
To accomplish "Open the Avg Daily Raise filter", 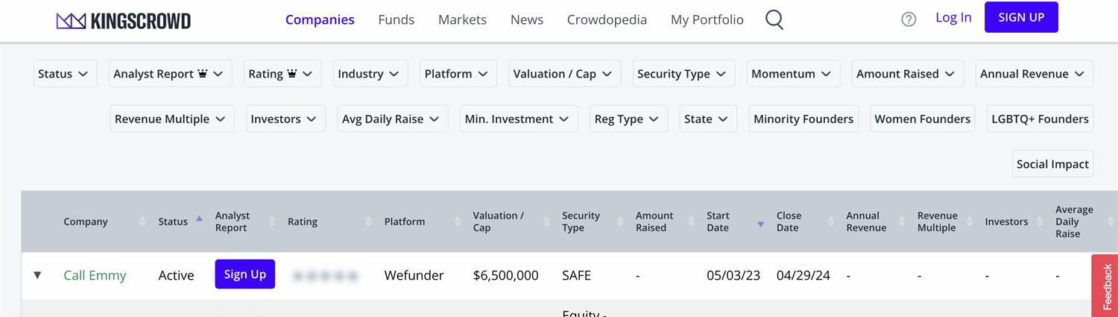I will (393, 119).
